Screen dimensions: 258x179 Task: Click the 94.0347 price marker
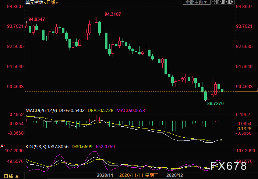[37, 19]
